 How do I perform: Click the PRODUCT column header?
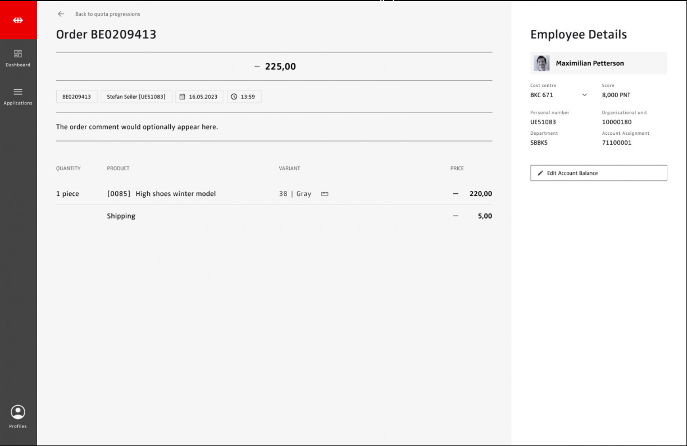[118, 169]
